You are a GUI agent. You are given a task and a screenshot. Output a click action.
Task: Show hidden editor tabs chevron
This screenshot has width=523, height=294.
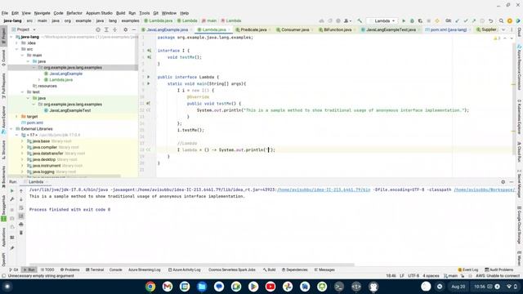(x=503, y=29)
